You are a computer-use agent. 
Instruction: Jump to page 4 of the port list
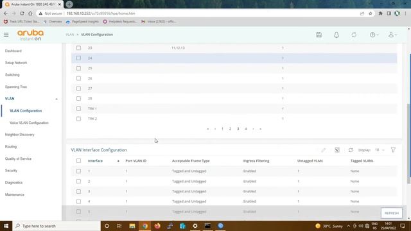tap(246, 129)
